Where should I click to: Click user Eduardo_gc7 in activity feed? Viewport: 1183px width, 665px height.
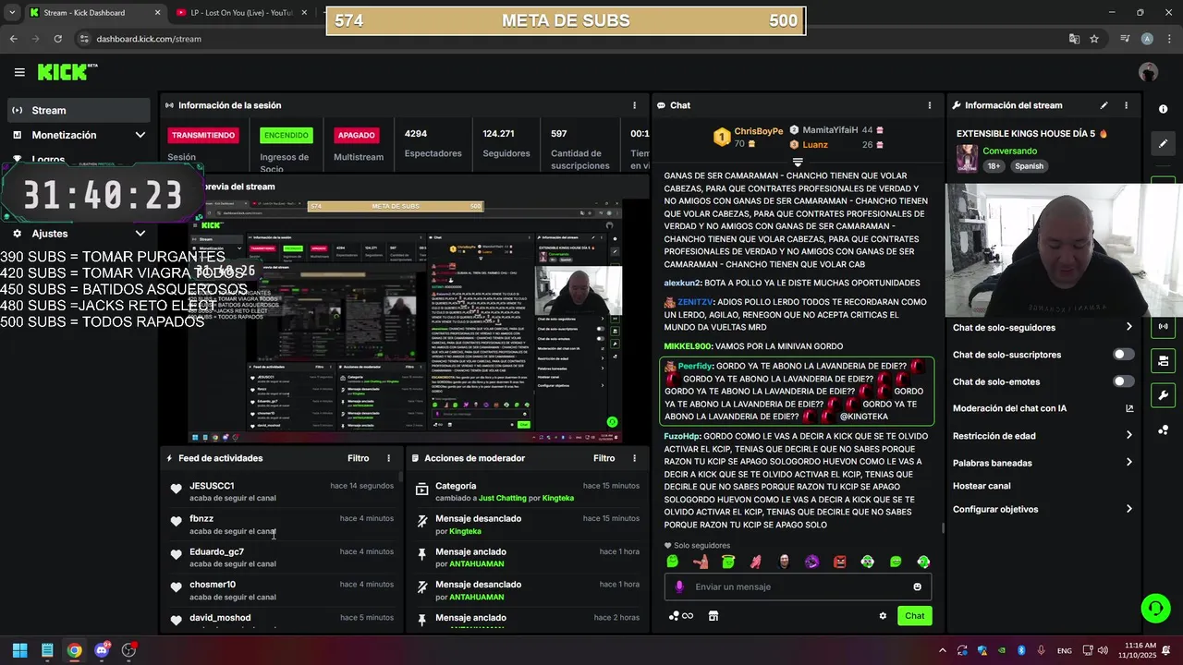(216, 551)
